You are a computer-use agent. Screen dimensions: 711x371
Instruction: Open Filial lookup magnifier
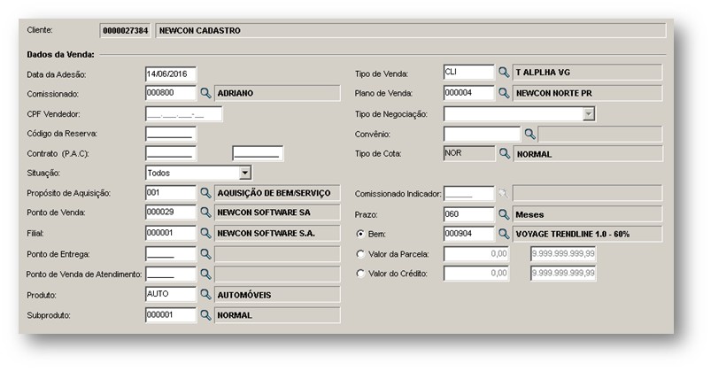point(206,234)
